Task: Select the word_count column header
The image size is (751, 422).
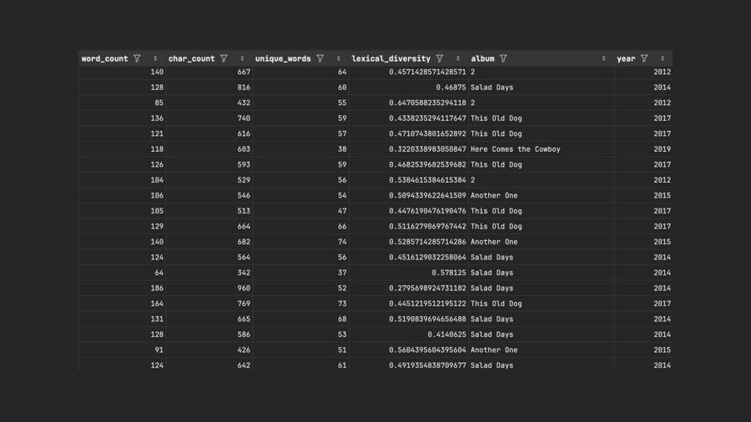Action: point(104,58)
